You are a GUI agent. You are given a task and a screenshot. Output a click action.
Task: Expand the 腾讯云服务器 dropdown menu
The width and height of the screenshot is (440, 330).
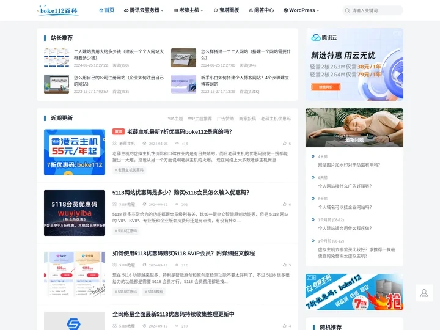[144, 10]
